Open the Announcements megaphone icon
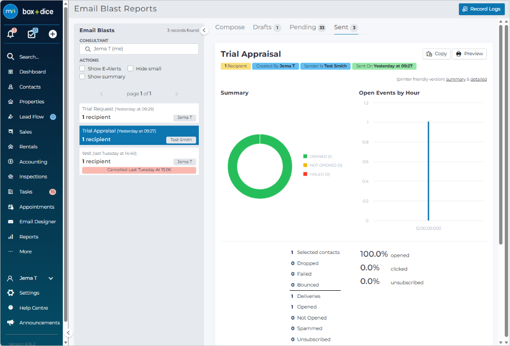510x346 pixels. [11, 322]
